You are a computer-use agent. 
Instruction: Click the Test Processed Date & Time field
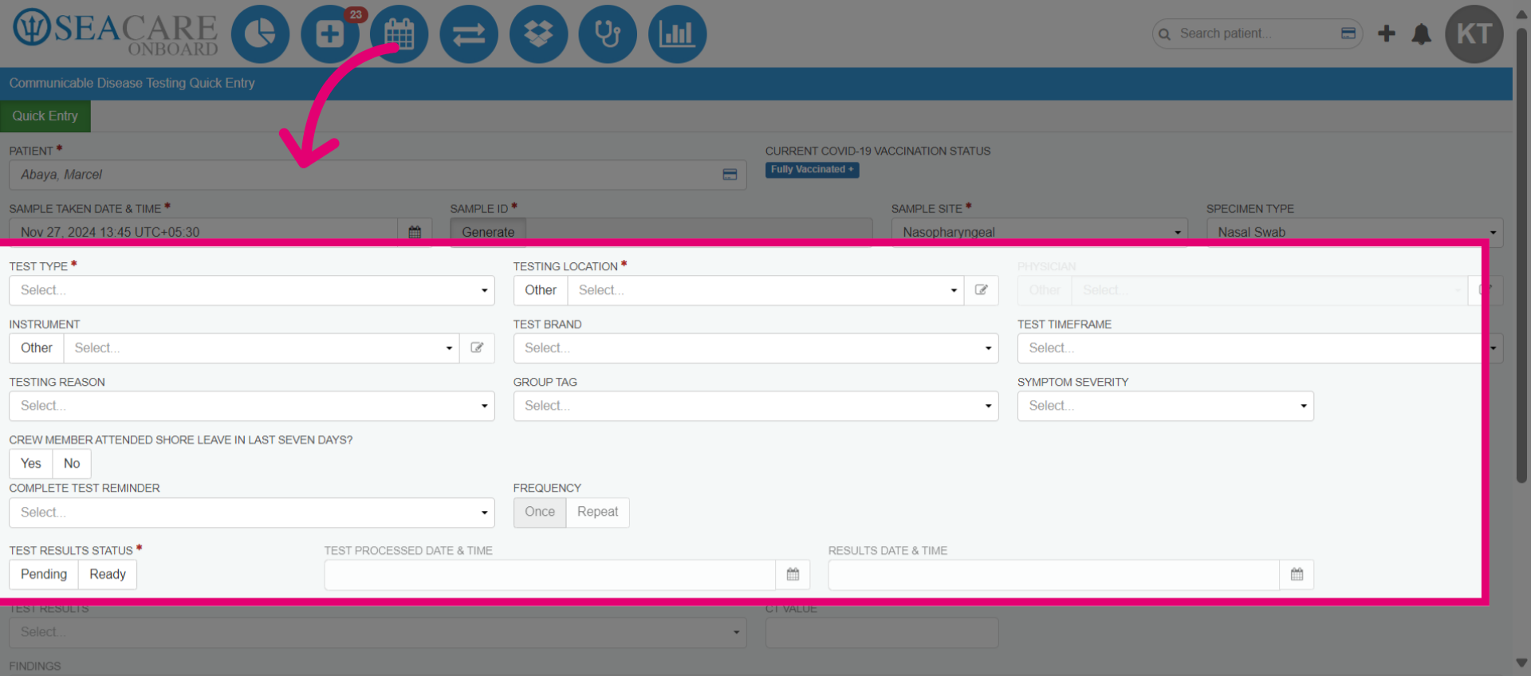pos(550,575)
